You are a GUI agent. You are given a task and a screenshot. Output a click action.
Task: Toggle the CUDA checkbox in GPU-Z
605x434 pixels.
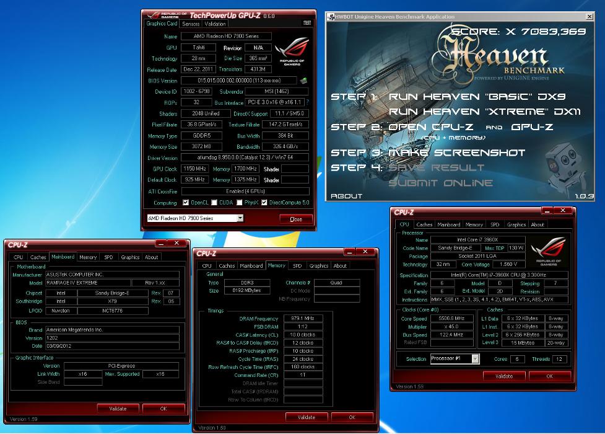[x=214, y=202]
